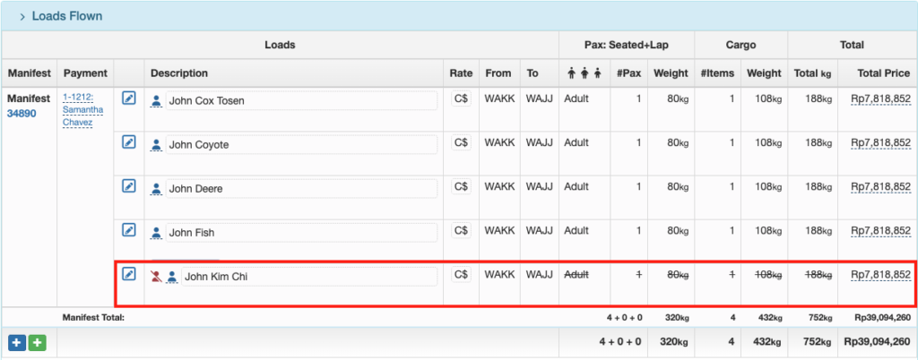Click passenger icon next to John Coyote
Screen dimensions: 918x360
click(x=157, y=144)
